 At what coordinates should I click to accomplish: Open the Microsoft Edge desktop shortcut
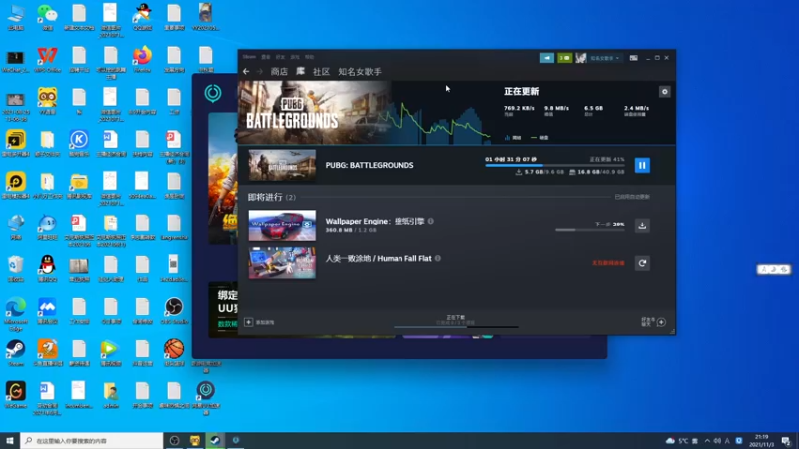pos(16,314)
